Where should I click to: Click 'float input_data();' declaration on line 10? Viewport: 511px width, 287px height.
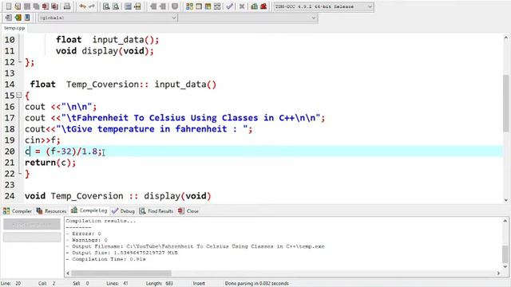click(x=108, y=40)
